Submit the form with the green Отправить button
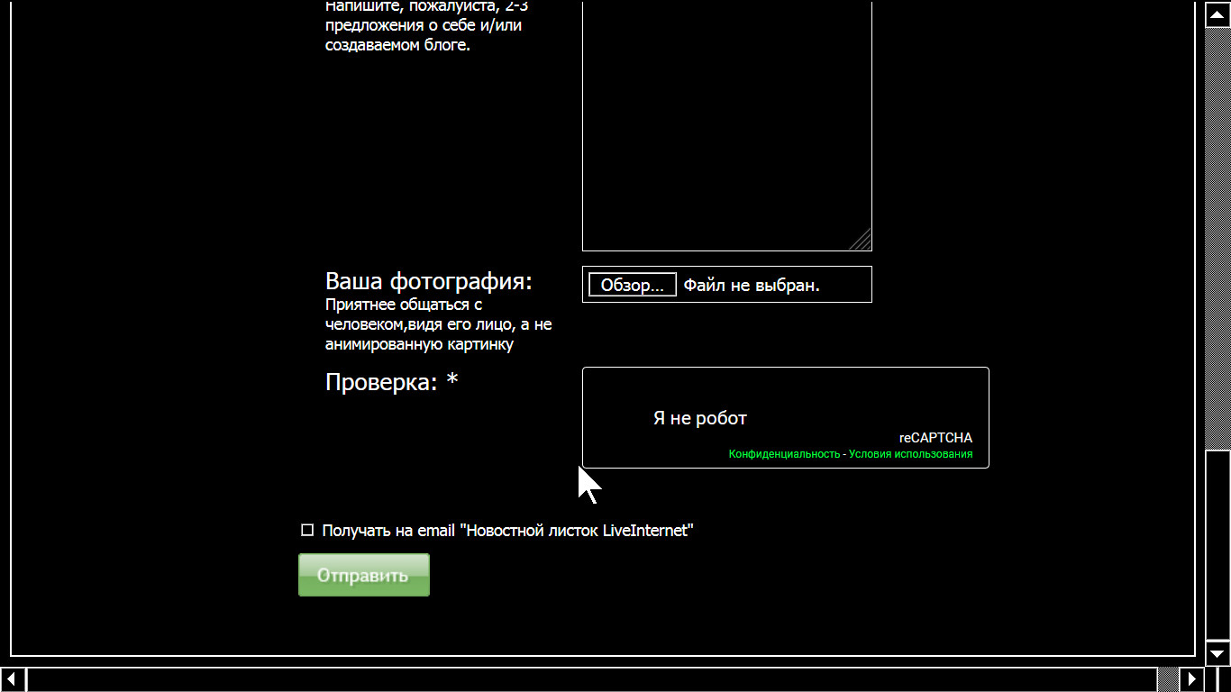The width and height of the screenshot is (1231, 692). (364, 575)
